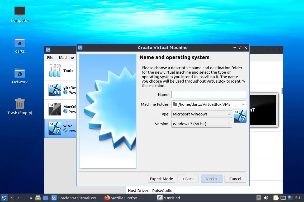Click the VirtualBox Manager window title icon
The width and height of the screenshot is (304, 202).
[48, 50]
